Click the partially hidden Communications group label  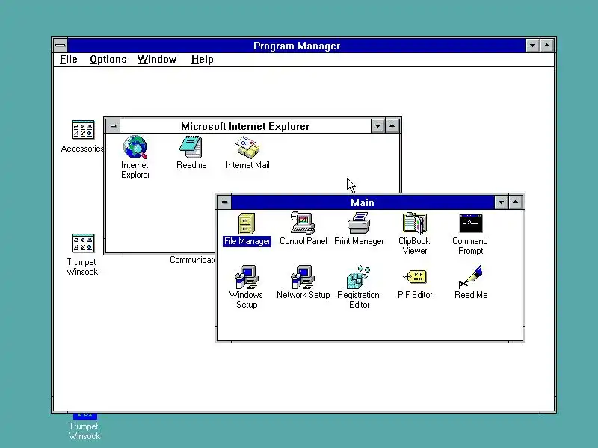tap(193, 260)
